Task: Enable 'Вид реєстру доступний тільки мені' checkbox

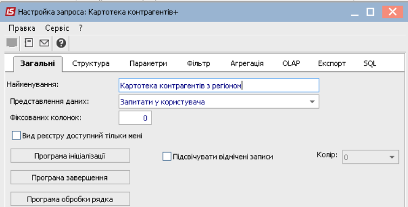Action: coord(16,136)
